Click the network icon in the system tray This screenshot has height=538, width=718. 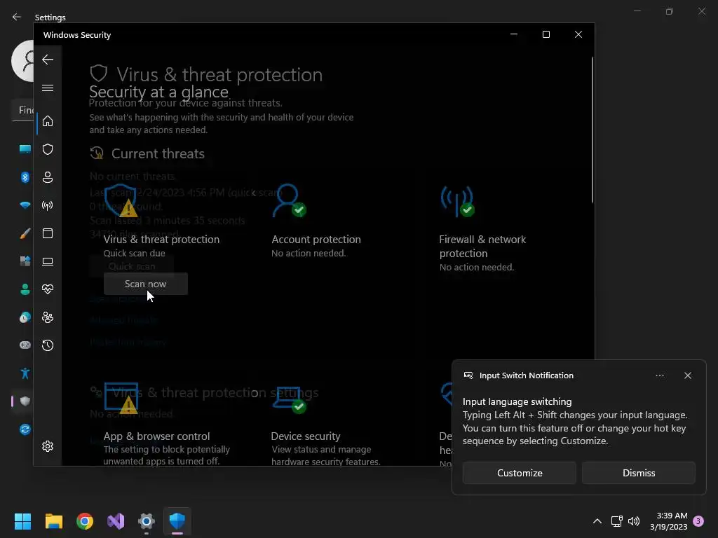(x=616, y=521)
